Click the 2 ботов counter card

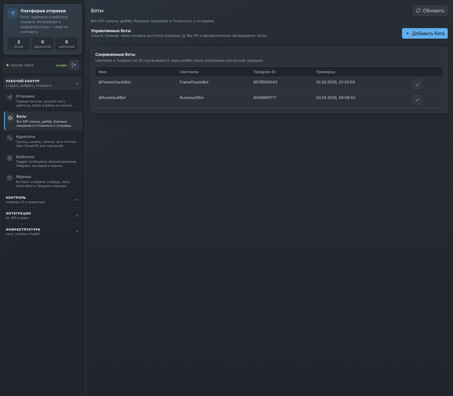(19, 44)
